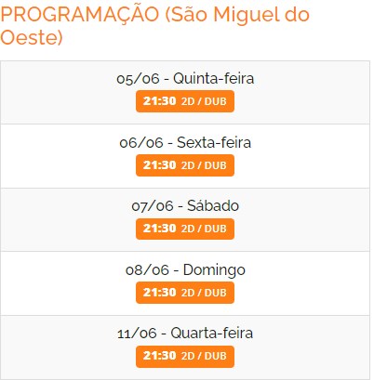This screenshot has width=374, height=380.
Task: Pick the 21:30 session on 07/06 Sábado
Action: tap(185, 229)
